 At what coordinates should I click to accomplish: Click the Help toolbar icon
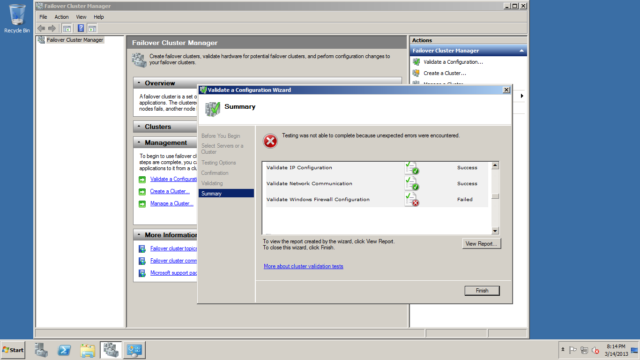(81, 28)
